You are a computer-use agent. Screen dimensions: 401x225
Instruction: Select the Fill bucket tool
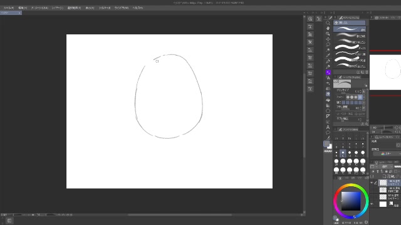click(x=328, y=100)
